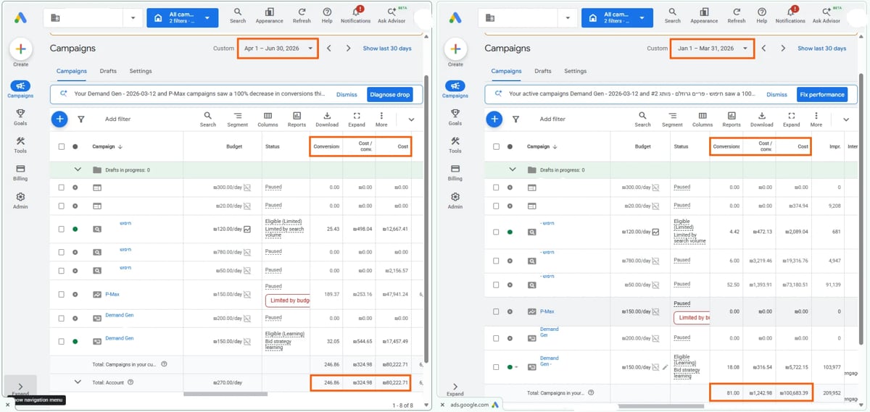Open Appearance in the right window's top bar

click(704, 15)
